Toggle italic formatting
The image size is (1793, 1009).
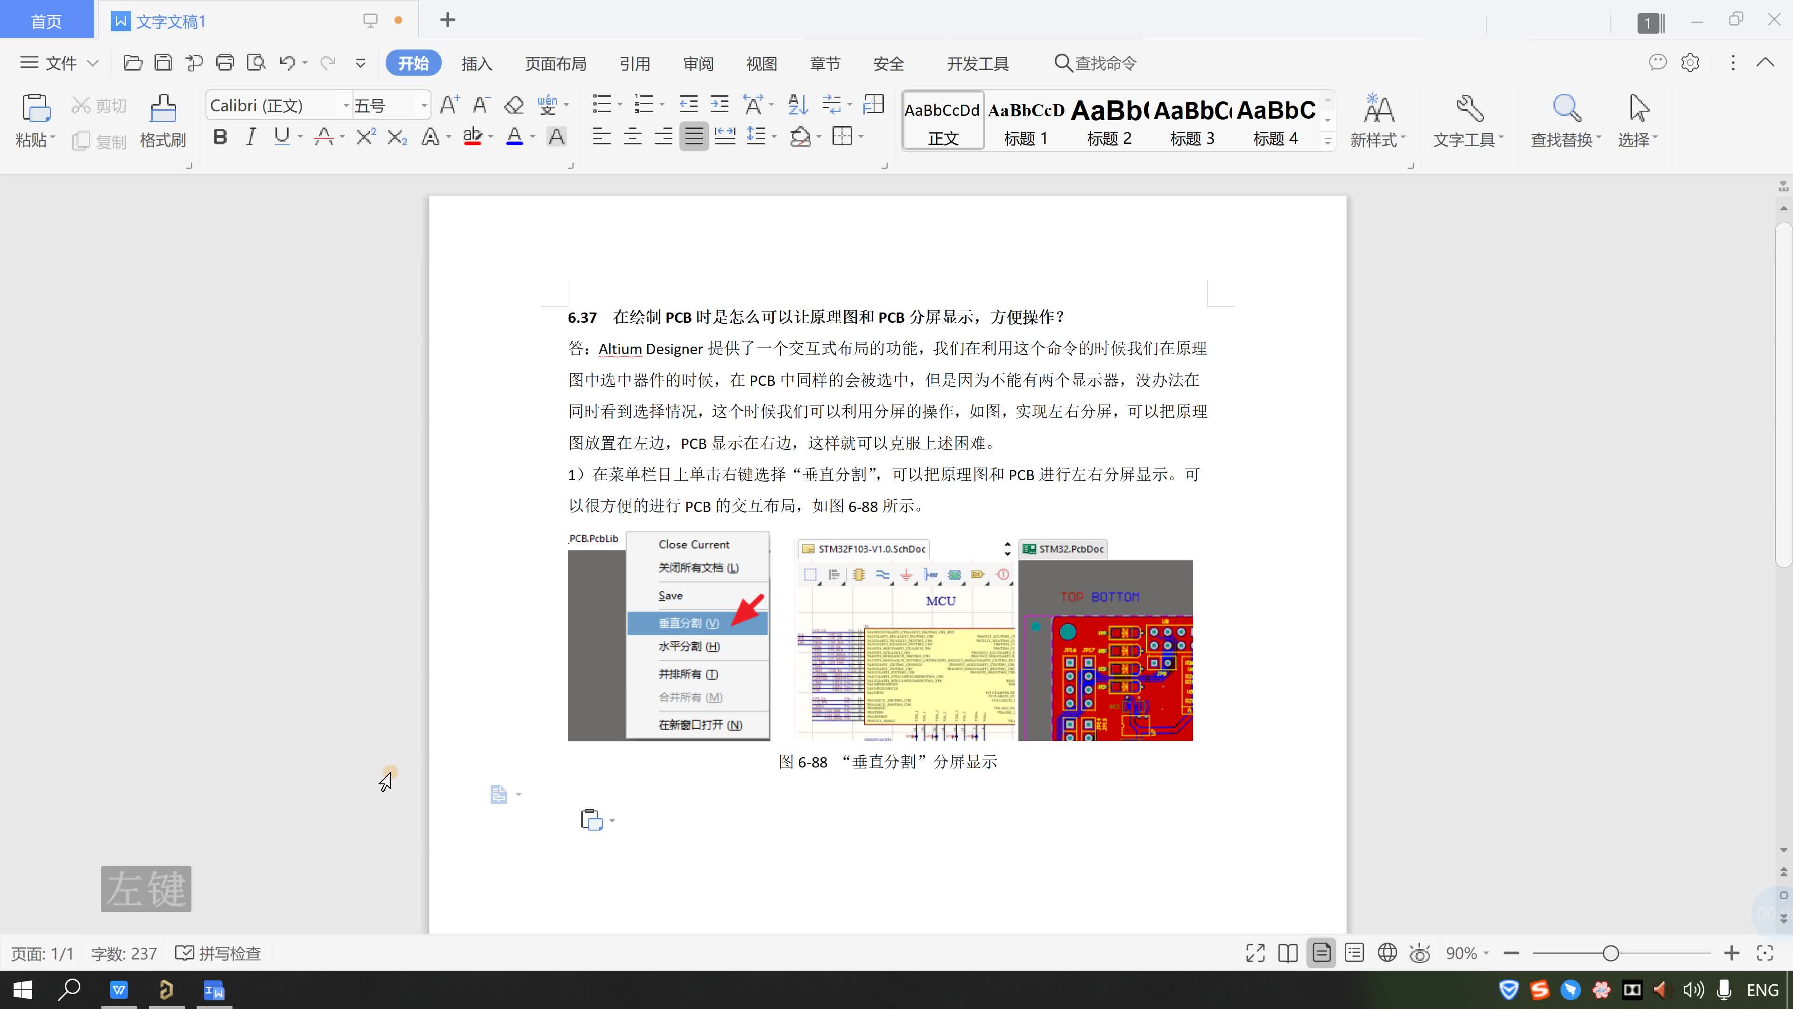251,136
